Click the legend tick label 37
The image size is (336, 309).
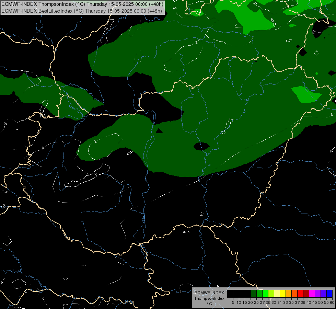298,302
